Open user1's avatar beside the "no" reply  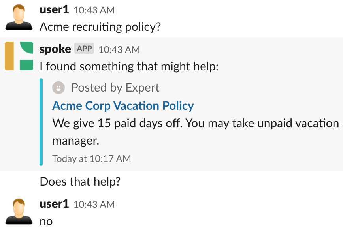pyautogui.click(x=19, y=212)
